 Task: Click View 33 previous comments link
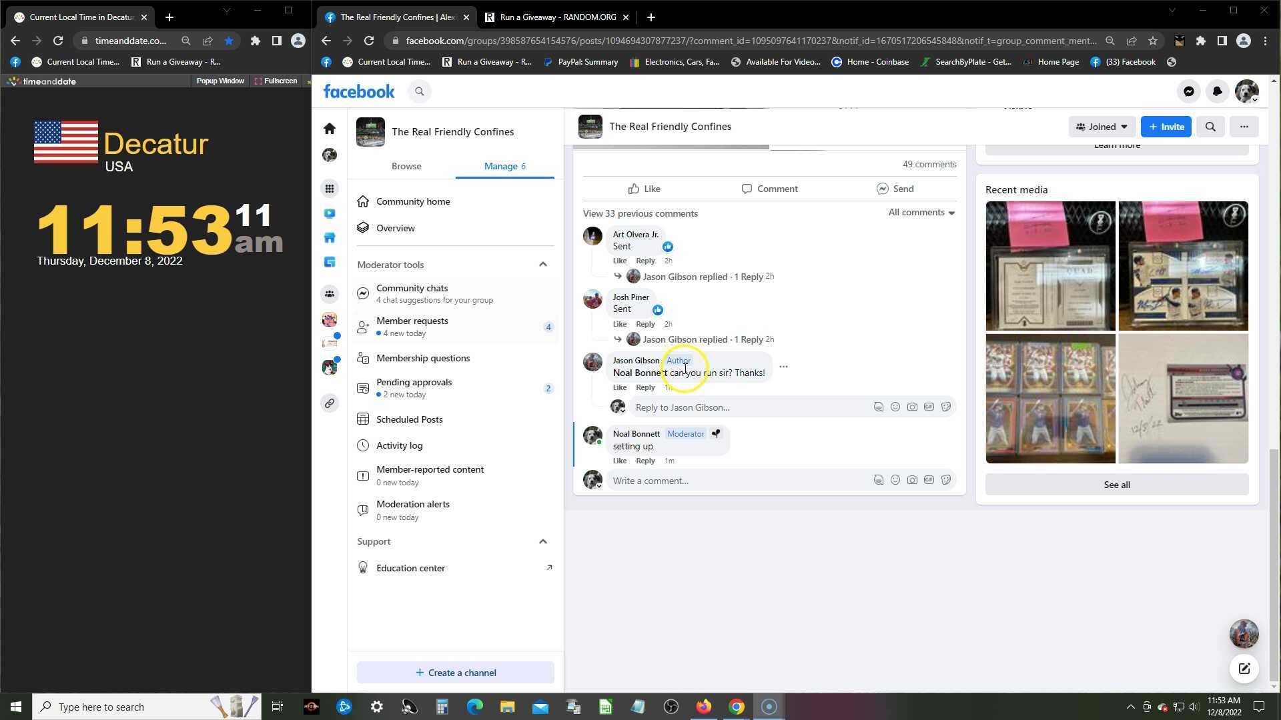tap(640, 213)
